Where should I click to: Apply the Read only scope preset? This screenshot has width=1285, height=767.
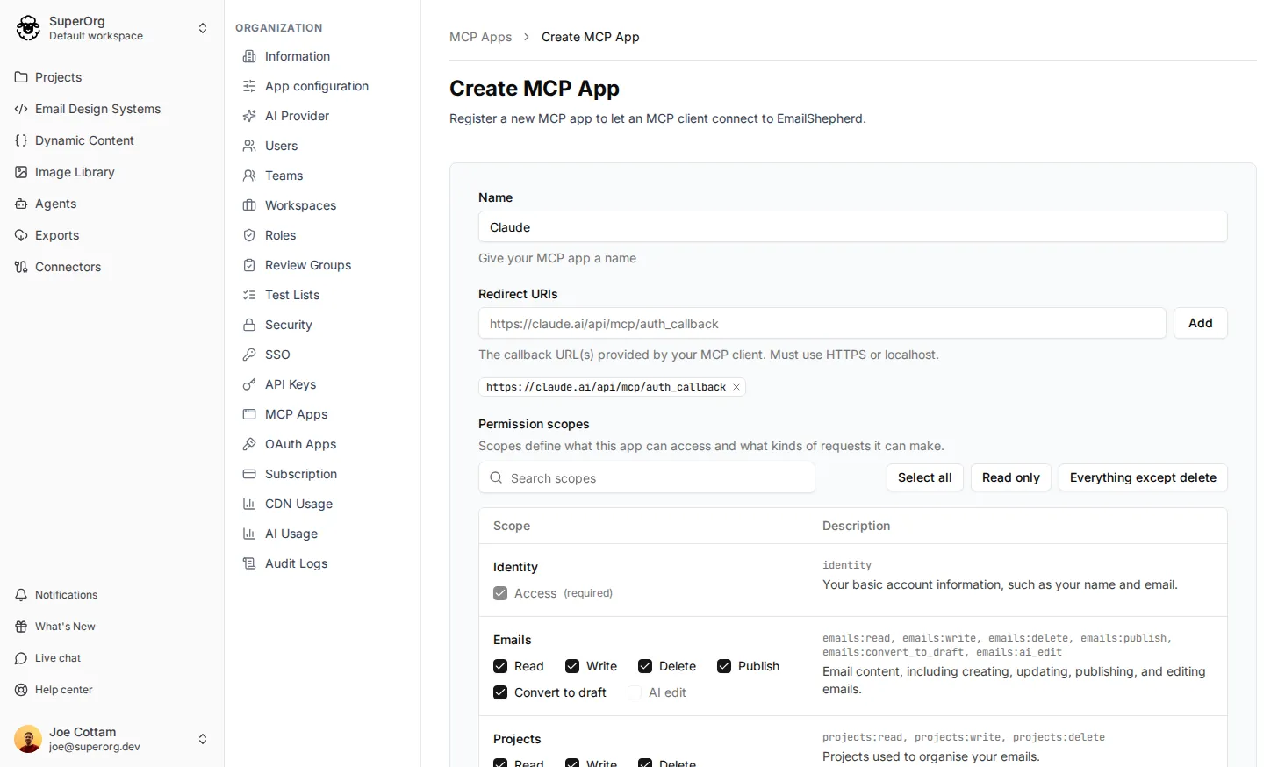(1011, 477)
